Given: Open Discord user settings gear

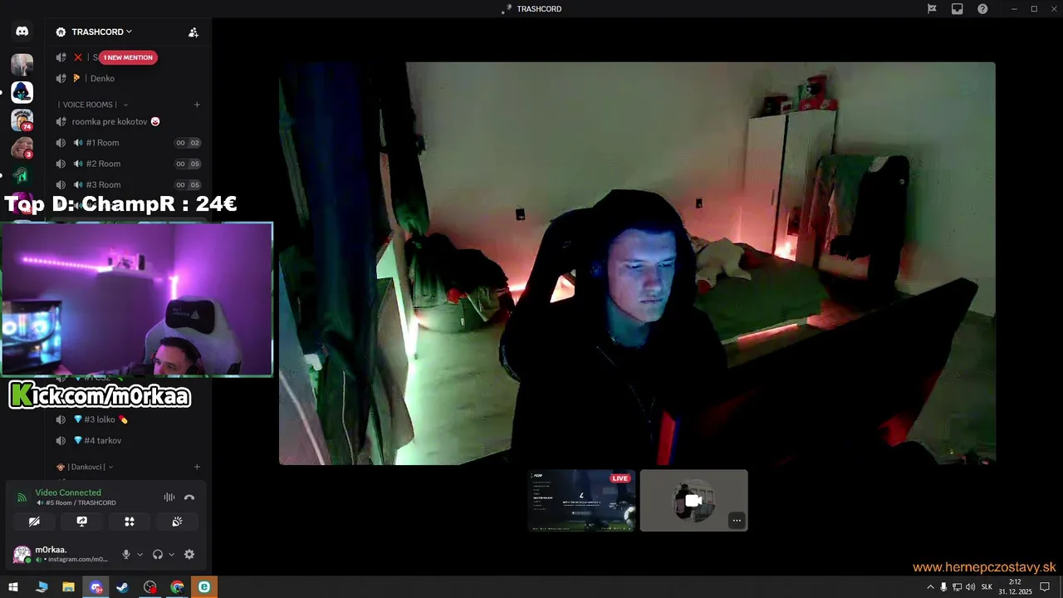Looking at the screenshot, I should pos(189,554).
